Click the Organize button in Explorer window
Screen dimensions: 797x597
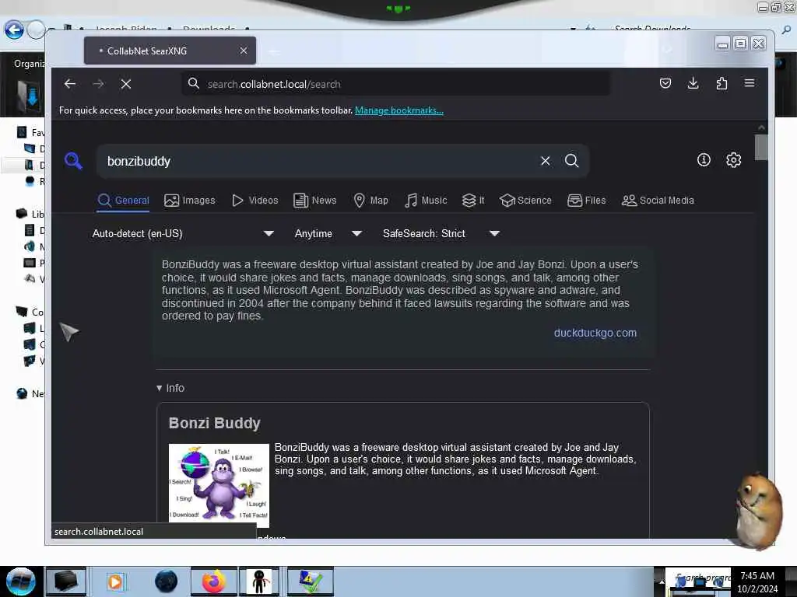(29, 64)
